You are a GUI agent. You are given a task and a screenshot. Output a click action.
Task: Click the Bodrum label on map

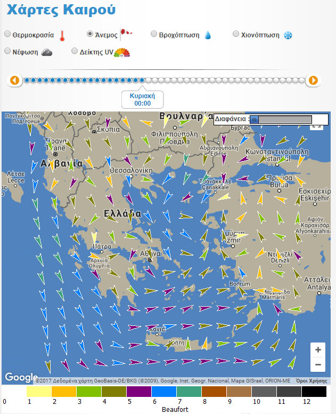[240, 284]
